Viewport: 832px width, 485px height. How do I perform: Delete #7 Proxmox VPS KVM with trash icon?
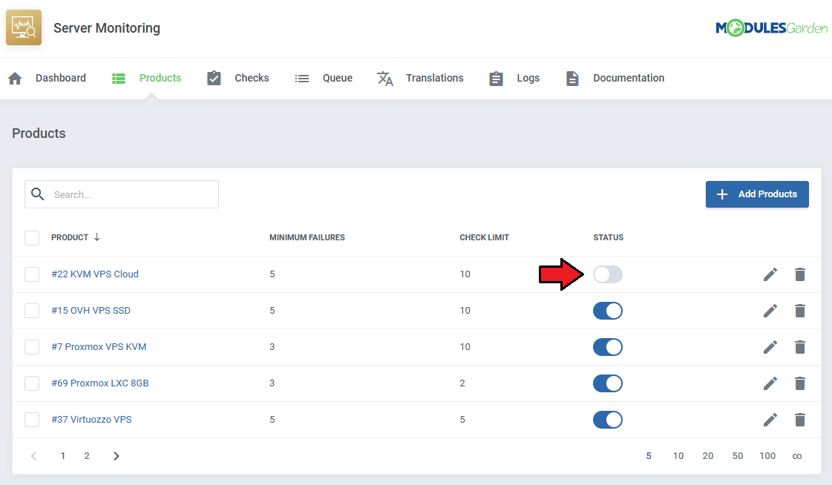800,347
